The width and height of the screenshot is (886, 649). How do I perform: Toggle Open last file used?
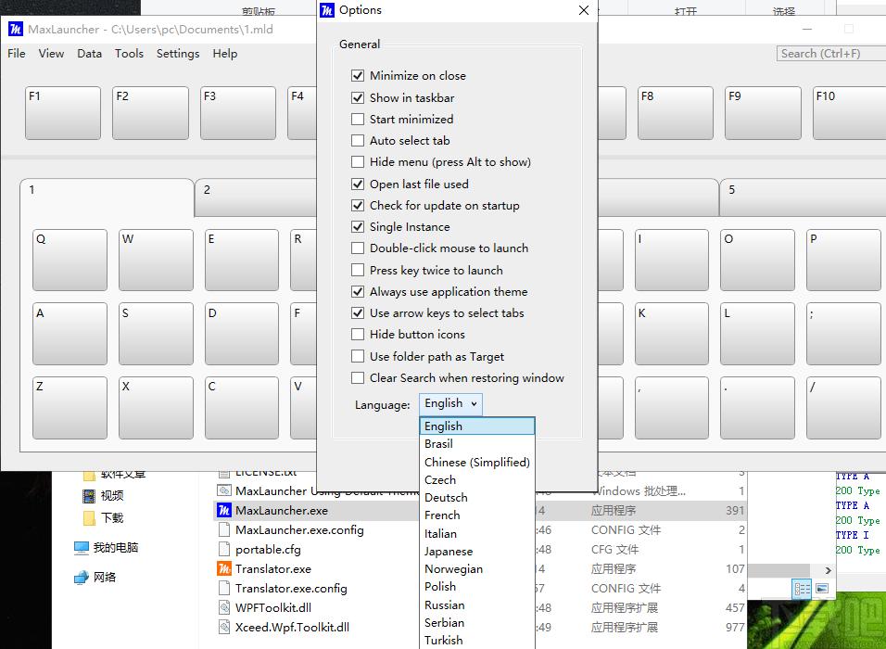tap(357, 184)
